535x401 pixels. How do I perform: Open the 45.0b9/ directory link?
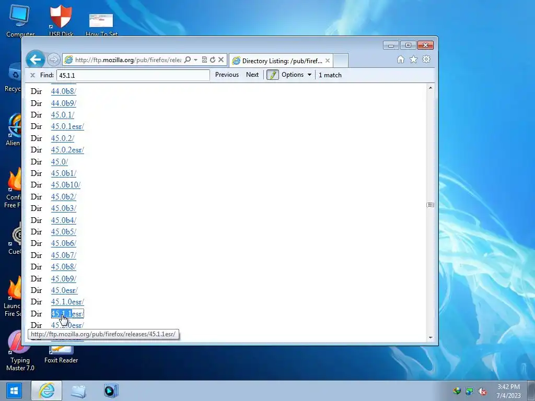coord(63,279)
